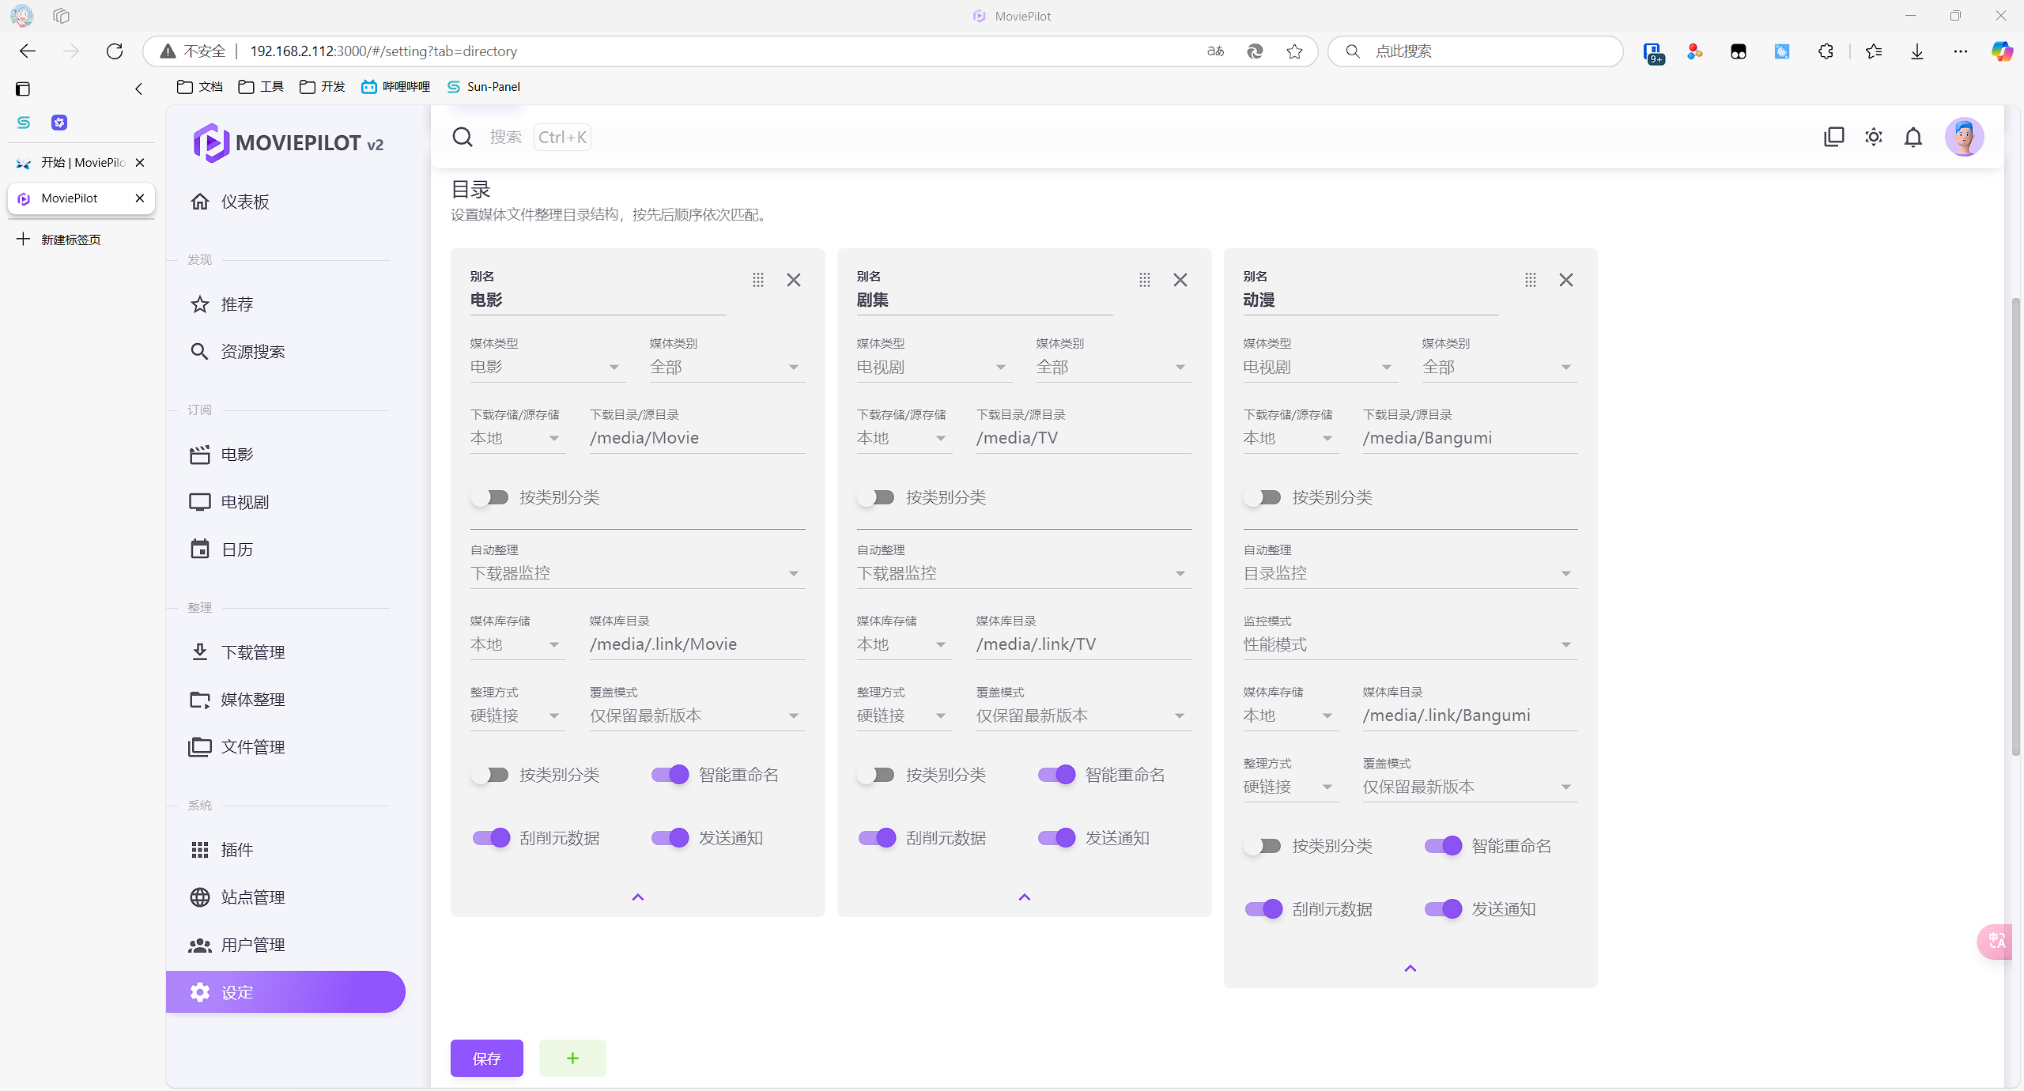Image resolution: width=2024 pixels, height=1091 pixels.
Task: Add a directory with green plus button
Action: [x=572, y=1059]
